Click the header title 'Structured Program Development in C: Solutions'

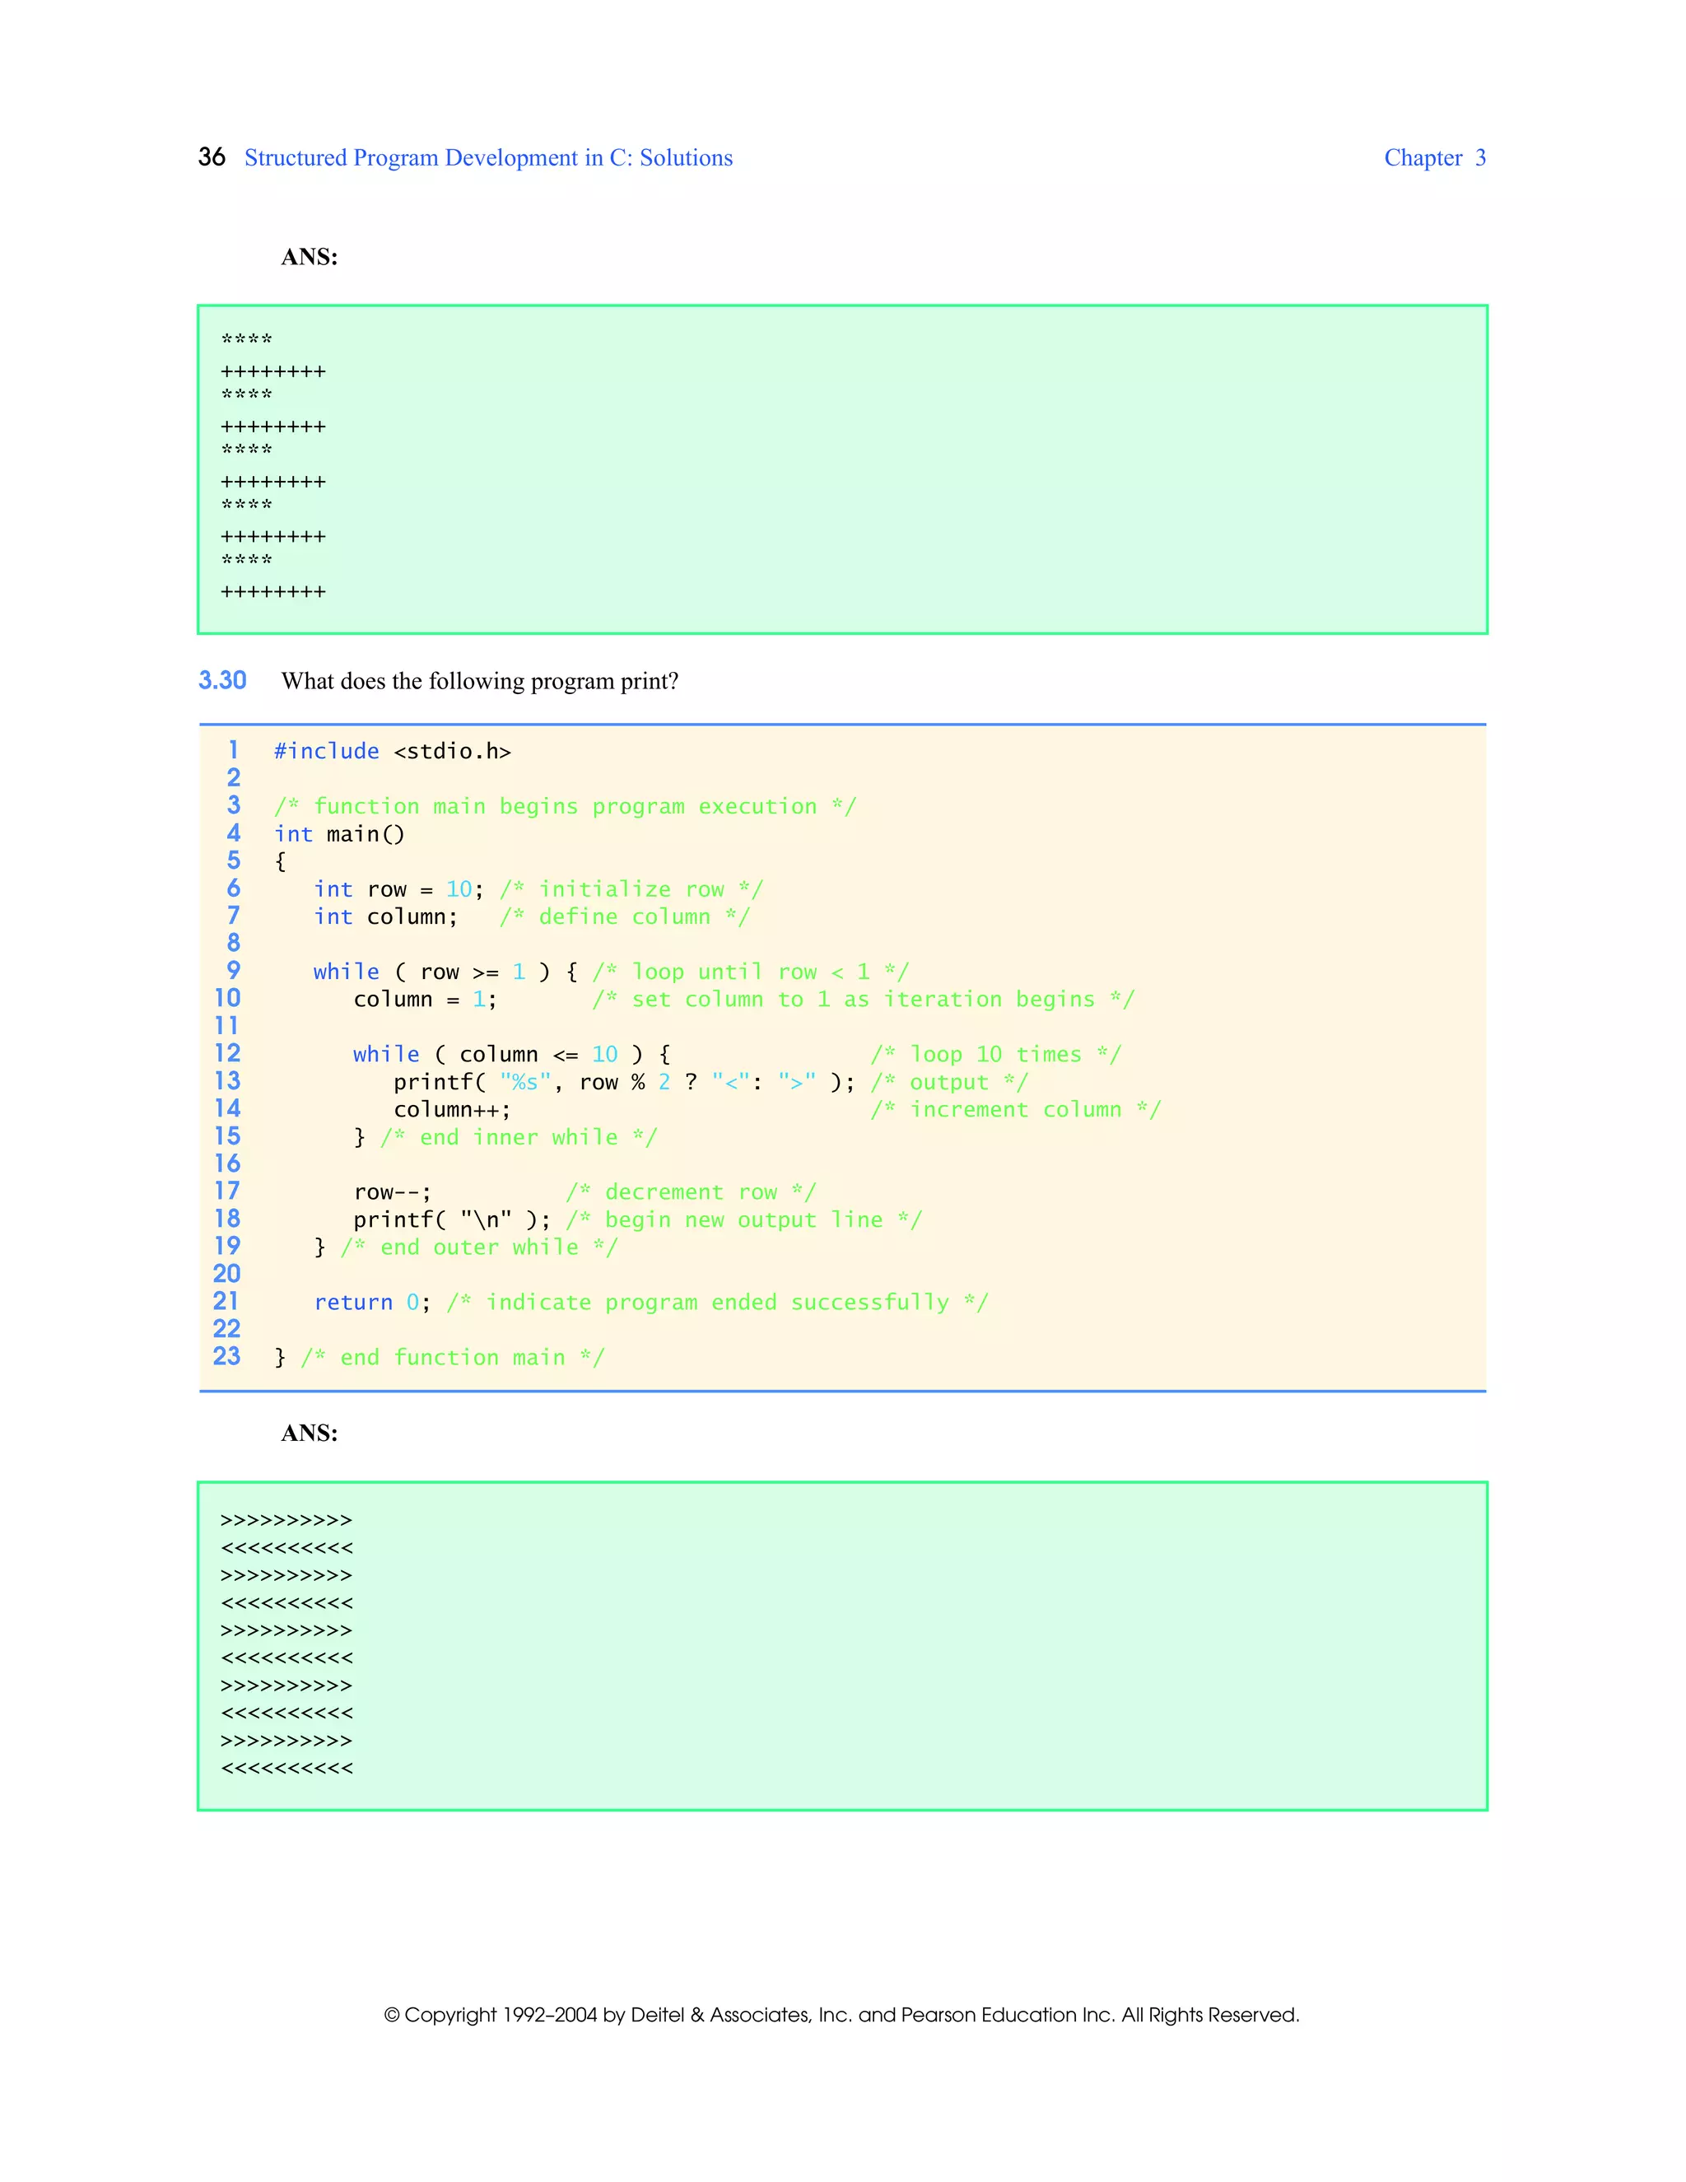point(487,158)
